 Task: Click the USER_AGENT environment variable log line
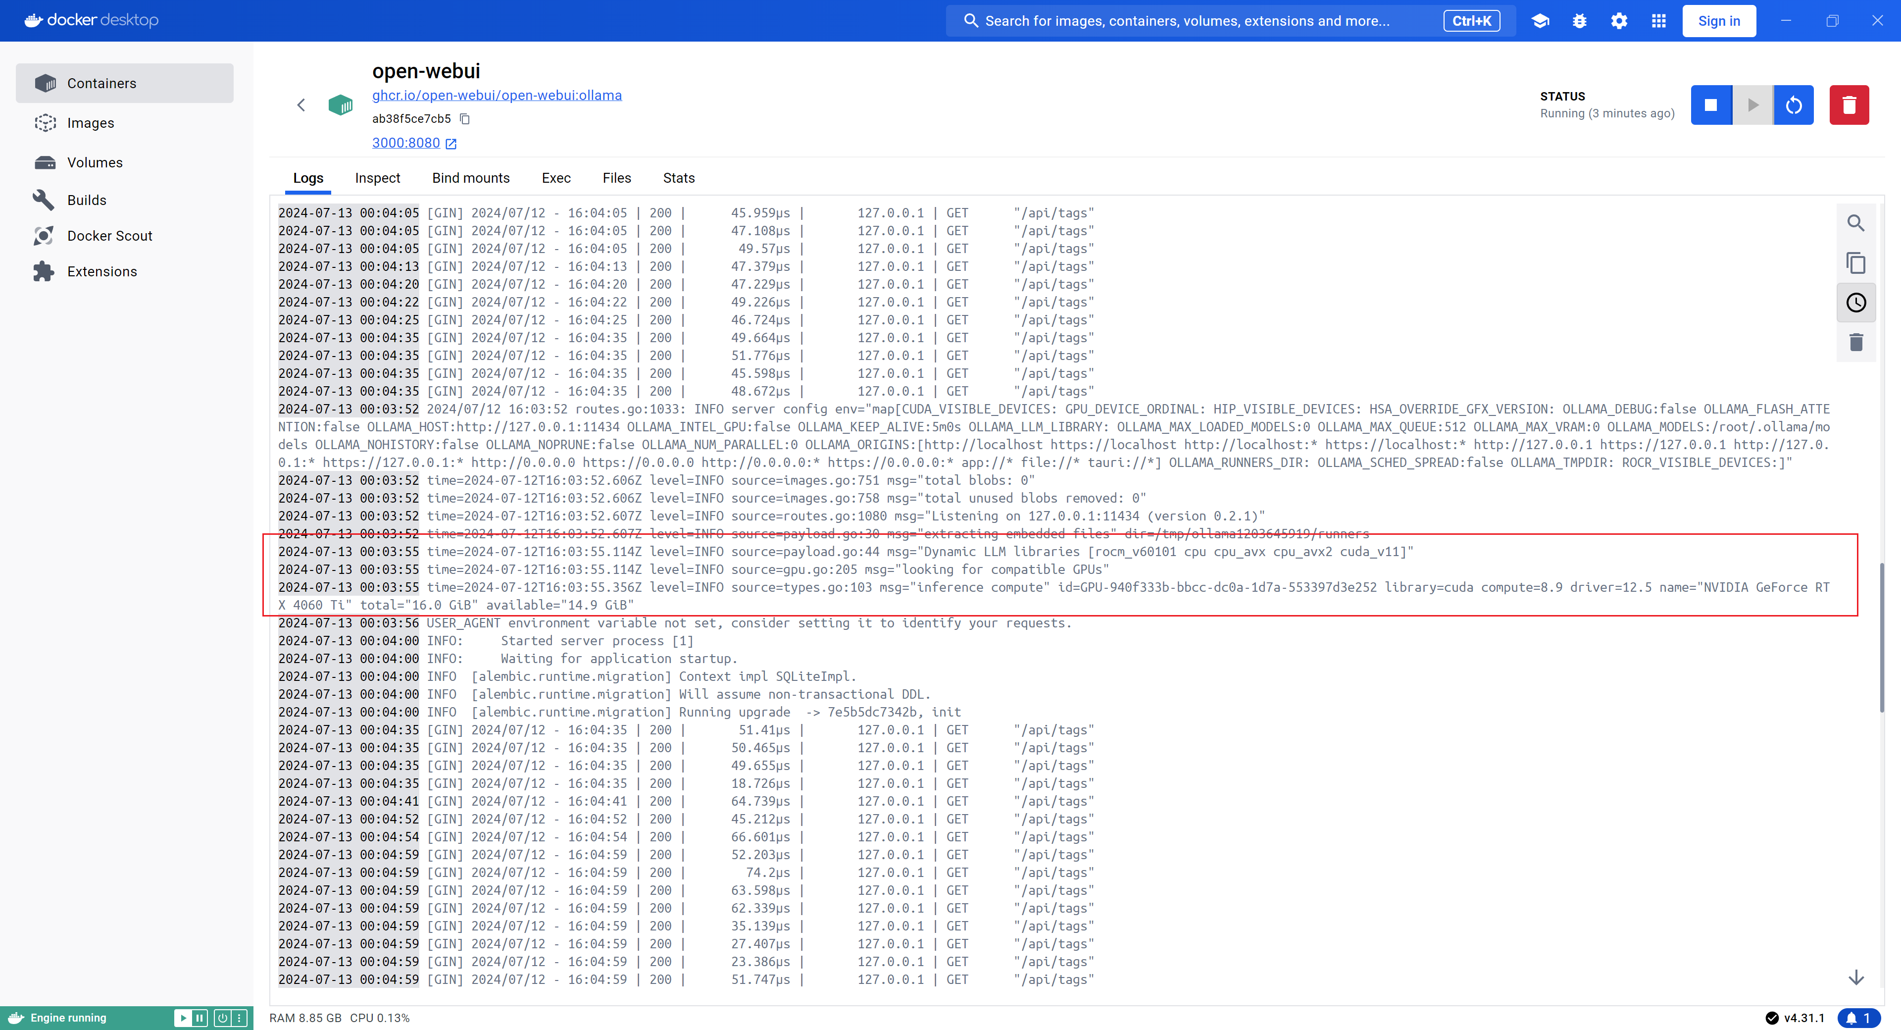pos(675,623)
